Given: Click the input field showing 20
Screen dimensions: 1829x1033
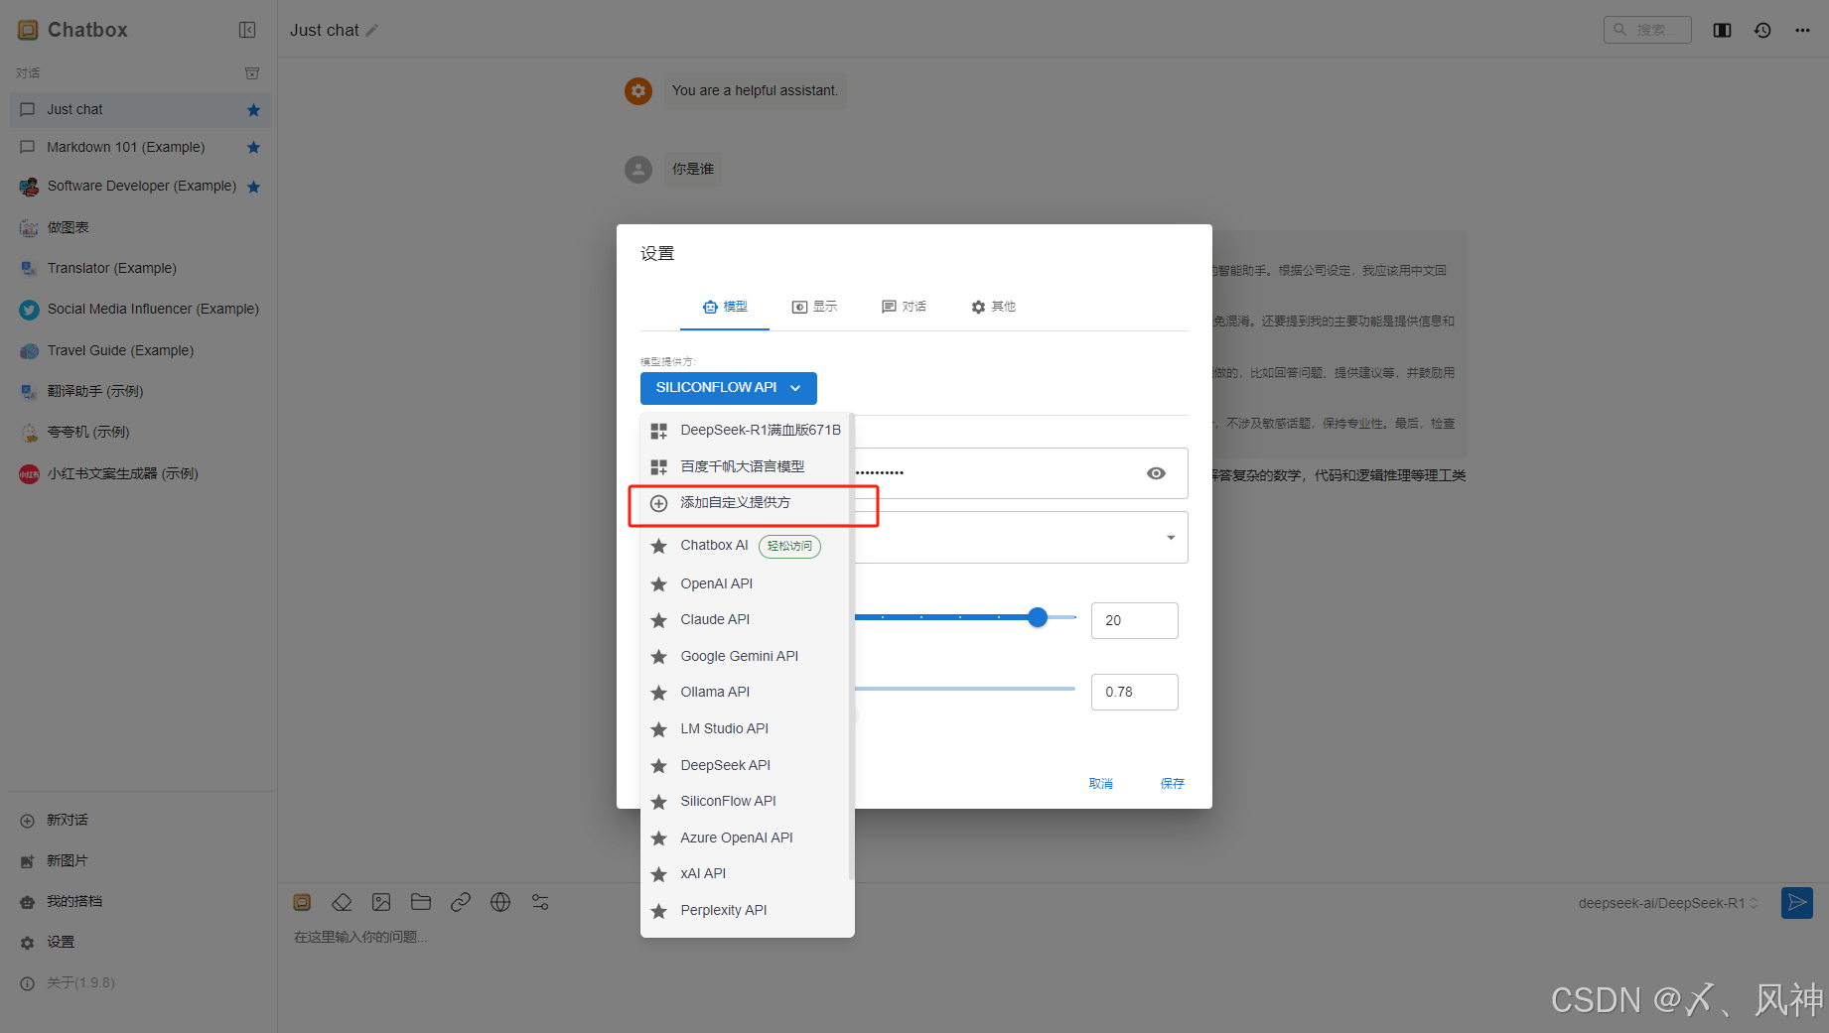Looking at the screenshot, I should (1134, 620).
